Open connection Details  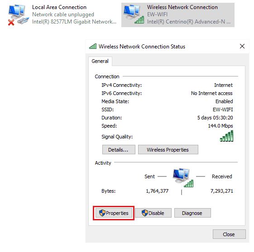119,150
